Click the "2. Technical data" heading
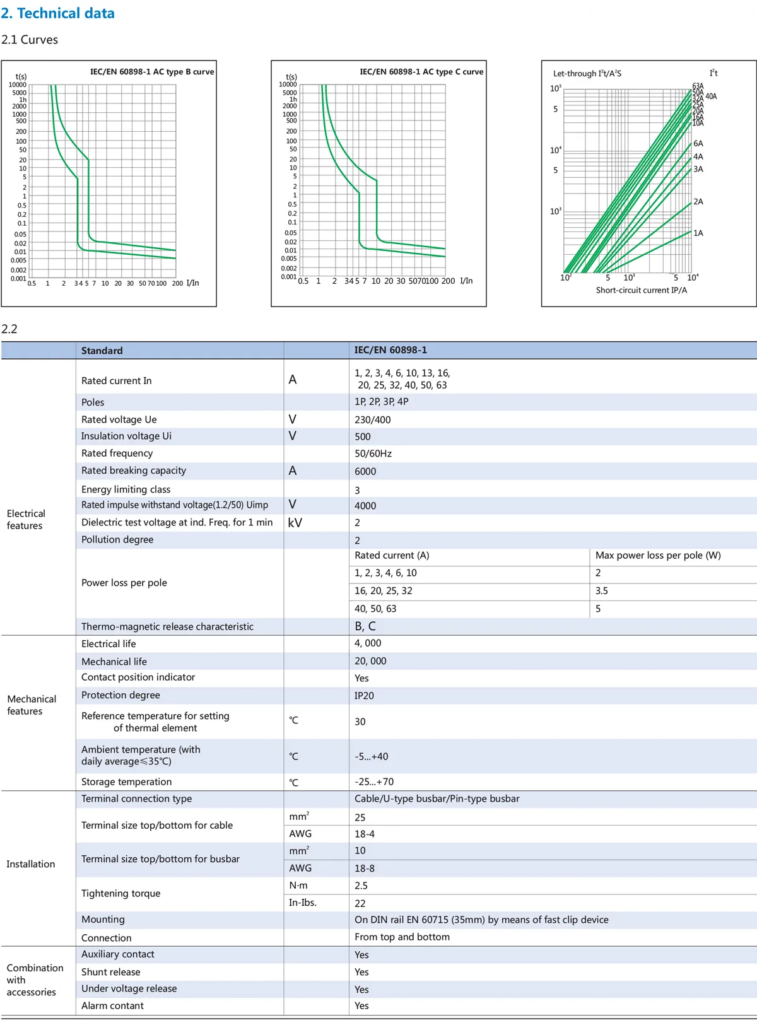 (x=58, y=13)
